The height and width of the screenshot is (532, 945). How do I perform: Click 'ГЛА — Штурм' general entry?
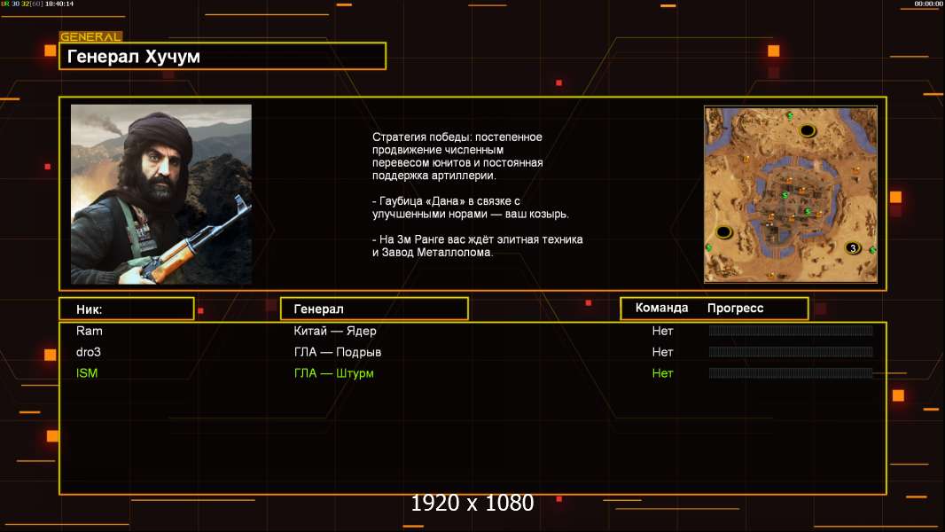click(x=333, y=373)
